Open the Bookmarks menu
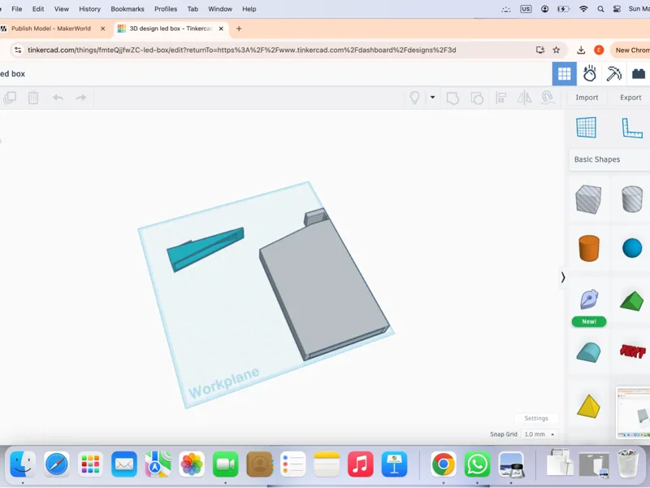The image size is (650, 488). [x=128, y=9]
